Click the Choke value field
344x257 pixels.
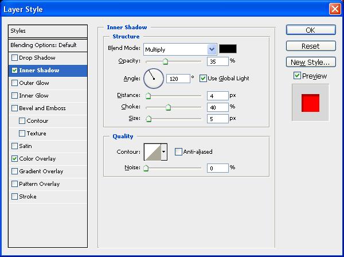[x=218, y=107]
